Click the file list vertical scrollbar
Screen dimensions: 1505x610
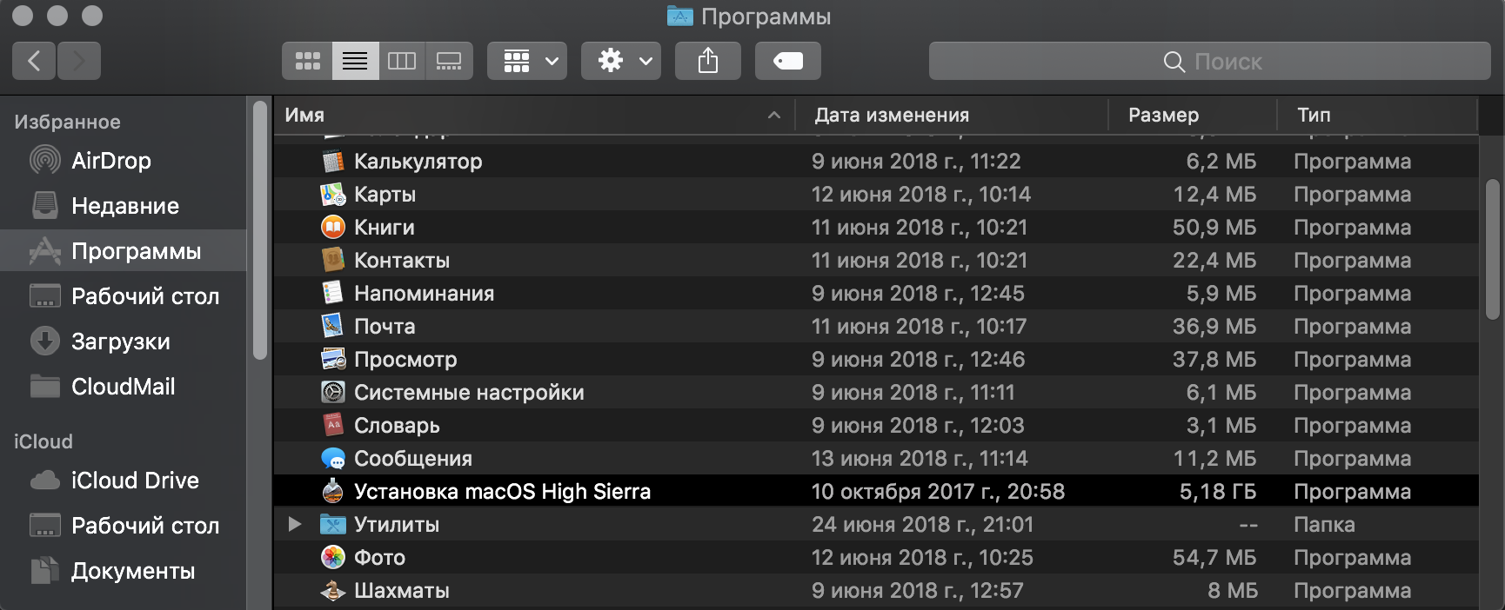coord(1492,249)
